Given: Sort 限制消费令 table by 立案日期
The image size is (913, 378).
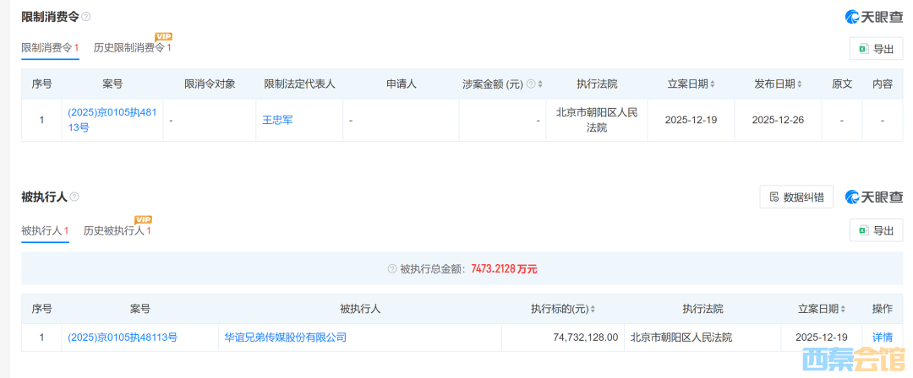Looking at the screenshot, I should click(x=713, y=84).
